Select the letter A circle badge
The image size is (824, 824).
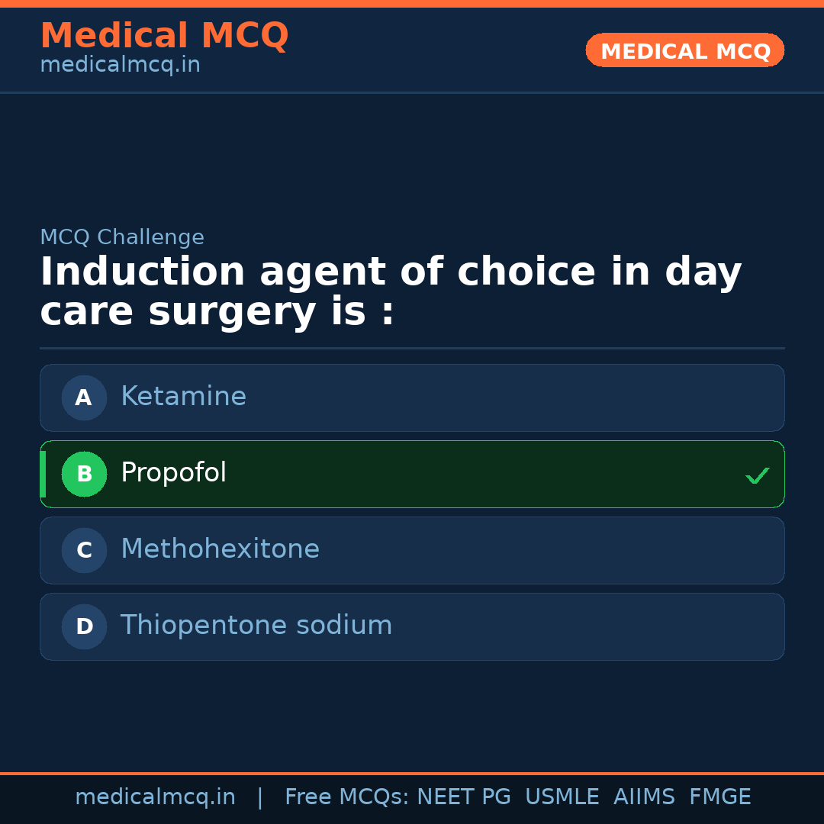click(x=84, y=398)
